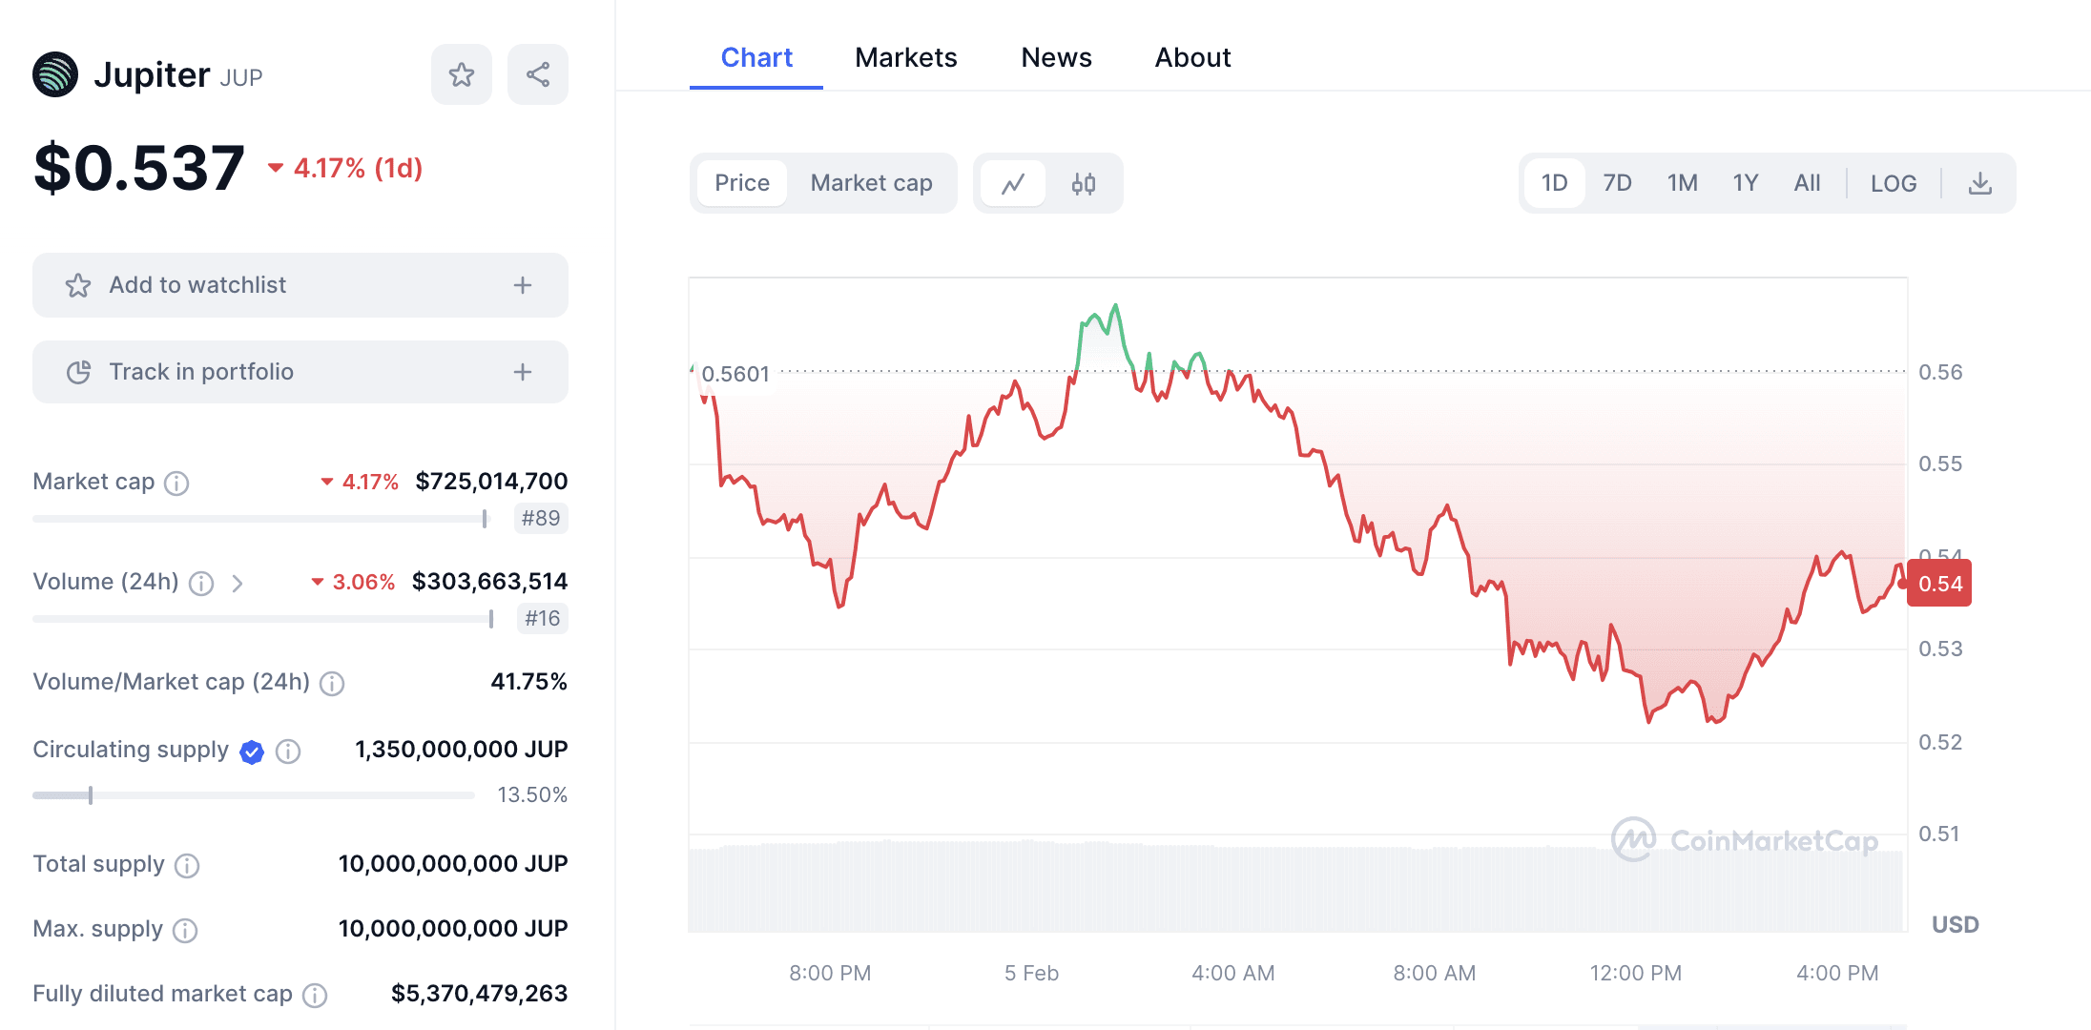Switch to line chart view icon
The height and width of the screenshot is (1030, 2091).
tap(1013, 183)
